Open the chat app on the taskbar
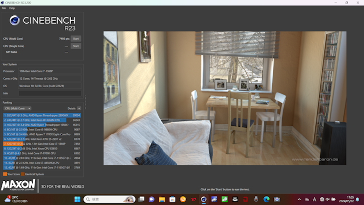This screenshot has height=205, width=364. (x=151, y=199)
